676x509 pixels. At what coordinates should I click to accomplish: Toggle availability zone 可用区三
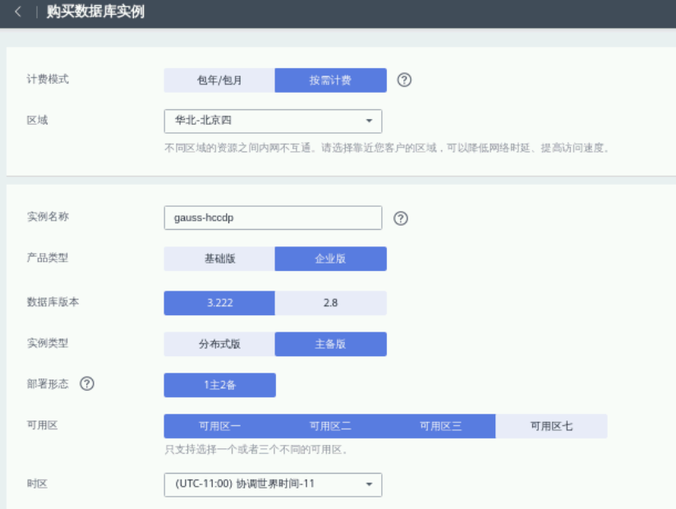(x=440, y=426)
